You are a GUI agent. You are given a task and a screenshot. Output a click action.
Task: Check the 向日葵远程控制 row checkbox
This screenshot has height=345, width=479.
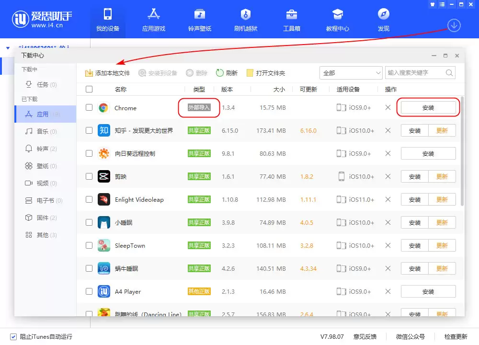pyautogui.click(x=89, y=153)
